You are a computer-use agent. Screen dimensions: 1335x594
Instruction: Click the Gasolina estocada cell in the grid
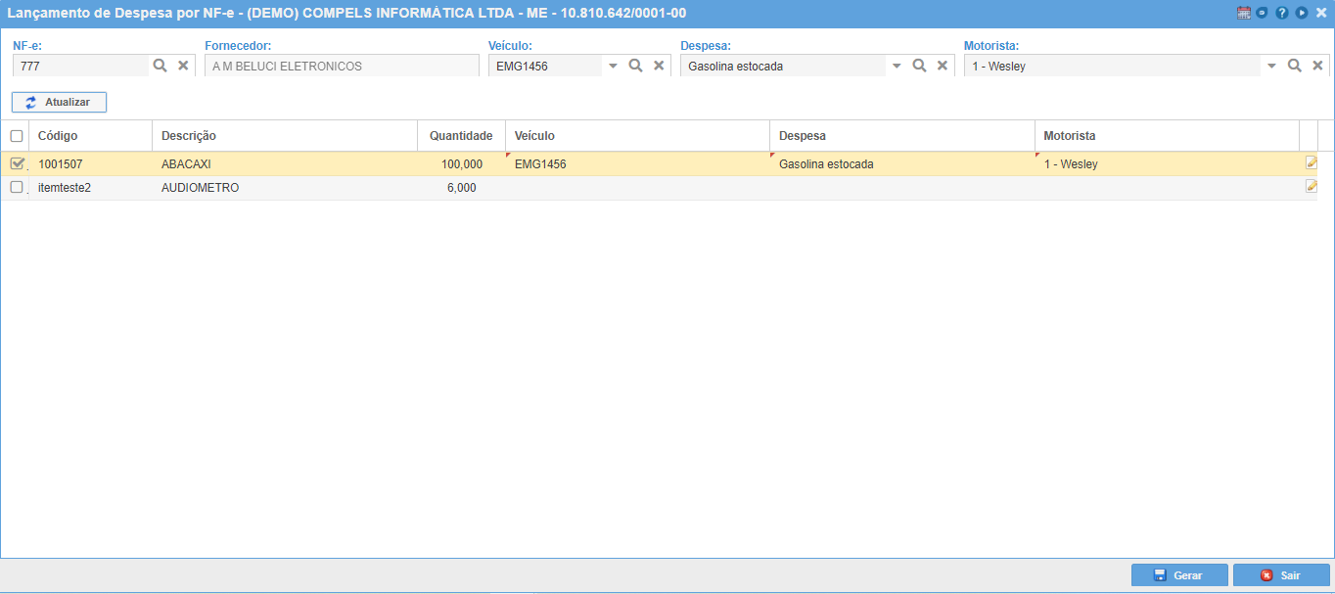[902, 163]
